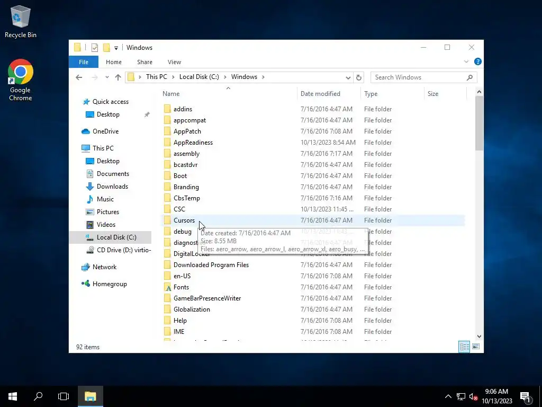Click This PC in the address breadcrumb
Image resolution: width=542 pixels, height=407 pixels.
click(156, 77)
